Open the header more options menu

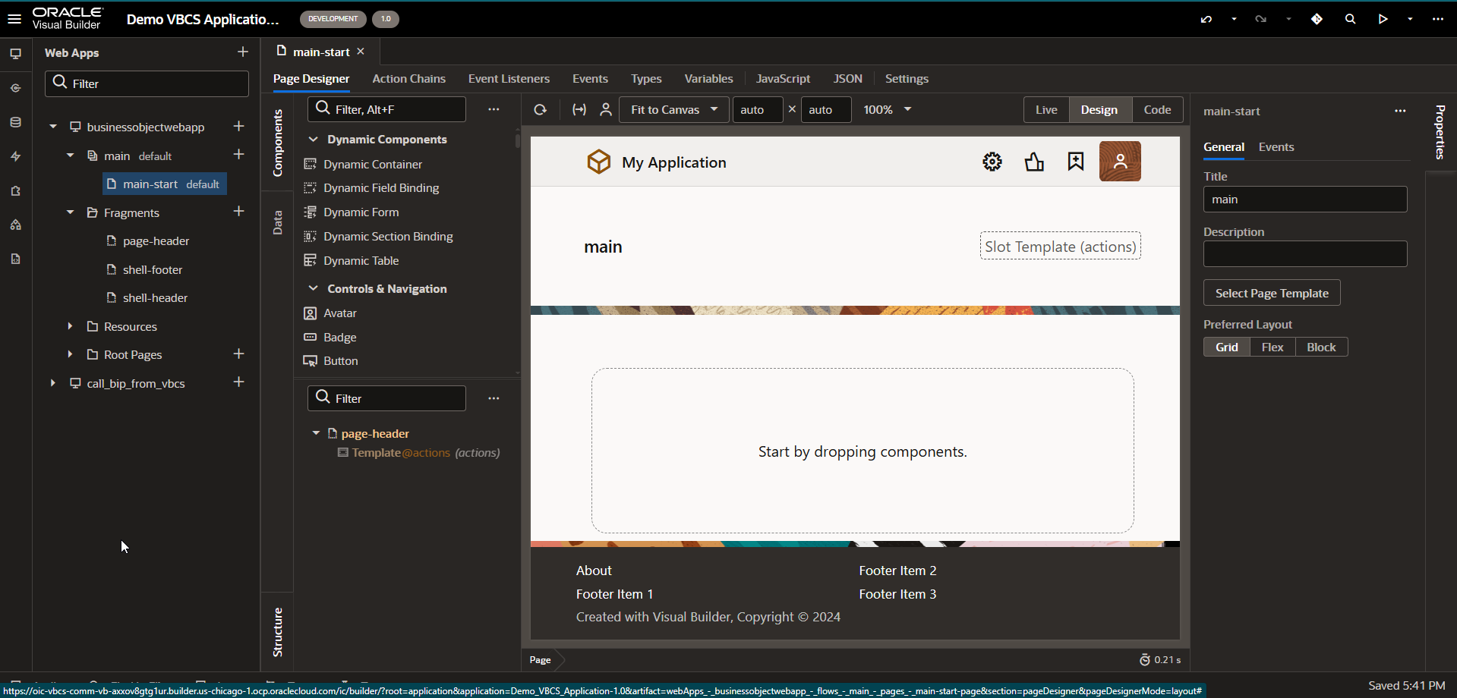(1438, 19)
